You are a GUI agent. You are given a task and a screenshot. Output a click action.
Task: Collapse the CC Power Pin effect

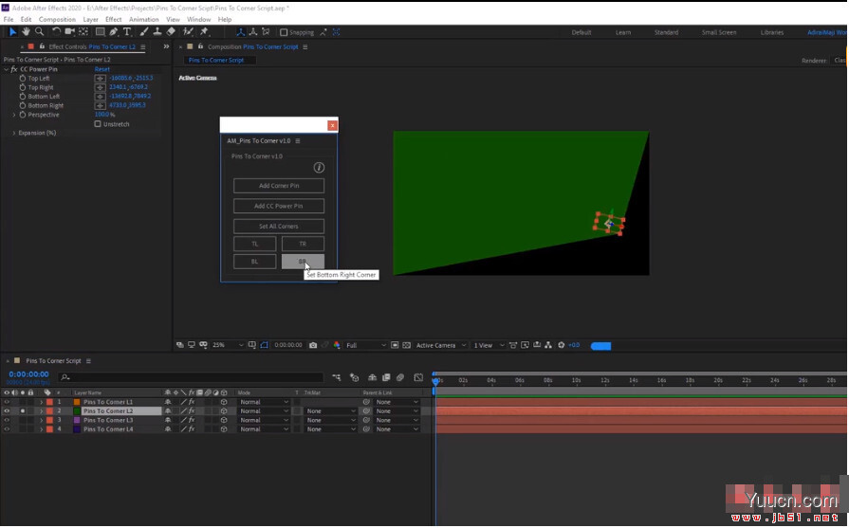point(6,69)
